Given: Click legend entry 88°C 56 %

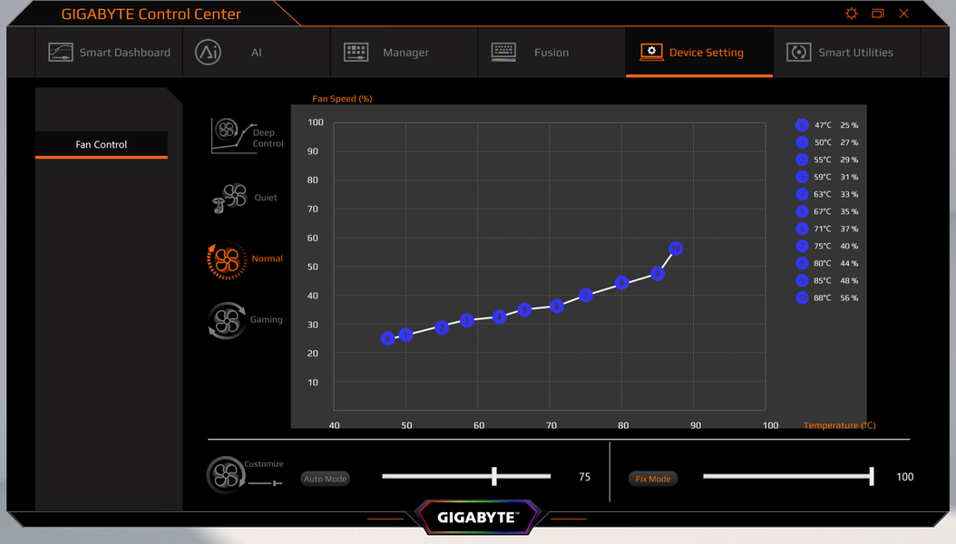Looking at the screenshot, I should [x=826, y=298].
